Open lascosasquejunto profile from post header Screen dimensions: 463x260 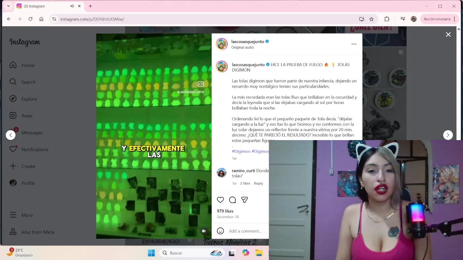248,42
